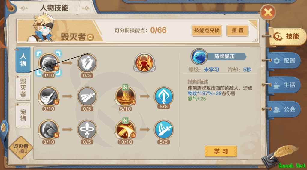
Task: Click the 学习 learn button
Action: [x=221, y=151]
